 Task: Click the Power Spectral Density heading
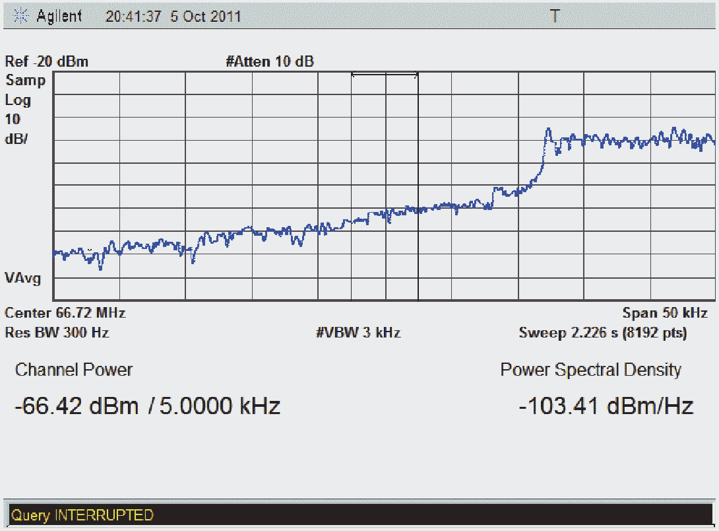click(590, 370)
